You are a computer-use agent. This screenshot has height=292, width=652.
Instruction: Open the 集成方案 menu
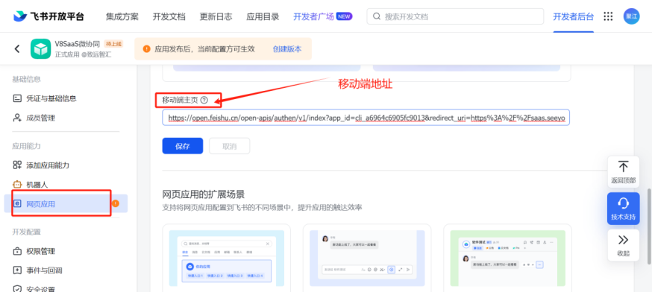[122, 16]
